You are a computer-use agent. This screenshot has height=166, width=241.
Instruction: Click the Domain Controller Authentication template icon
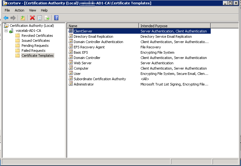[71, 41]
